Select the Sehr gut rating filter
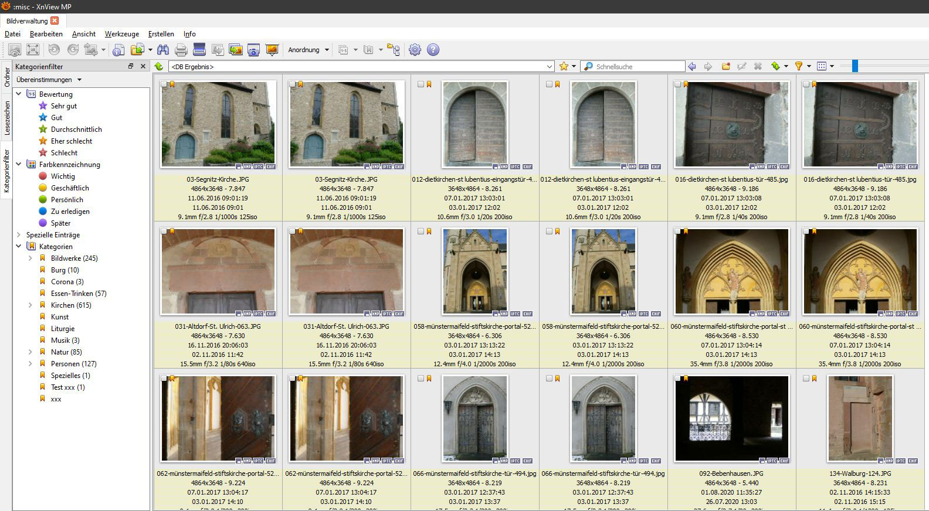The width and height of the screenshot is (929, 511). click(63, 106)
